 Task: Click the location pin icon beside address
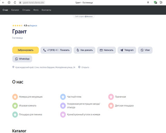[13, 67]
